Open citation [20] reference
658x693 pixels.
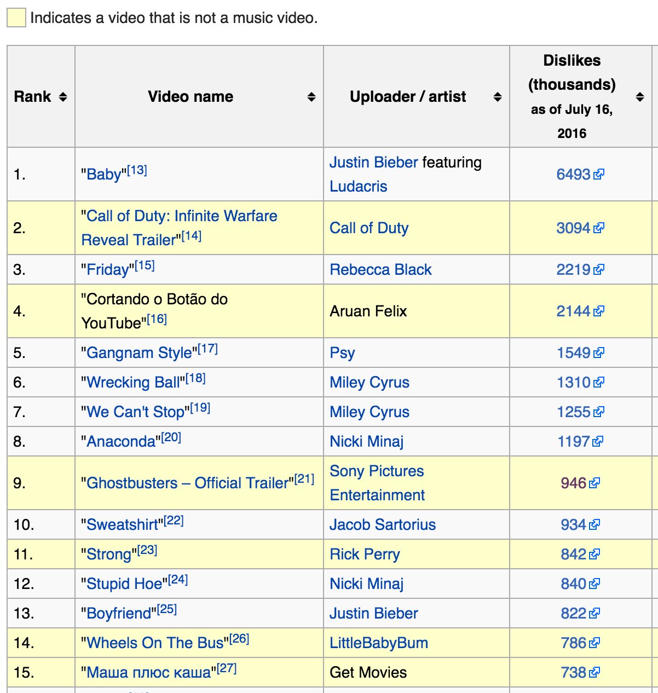[171, 437]
